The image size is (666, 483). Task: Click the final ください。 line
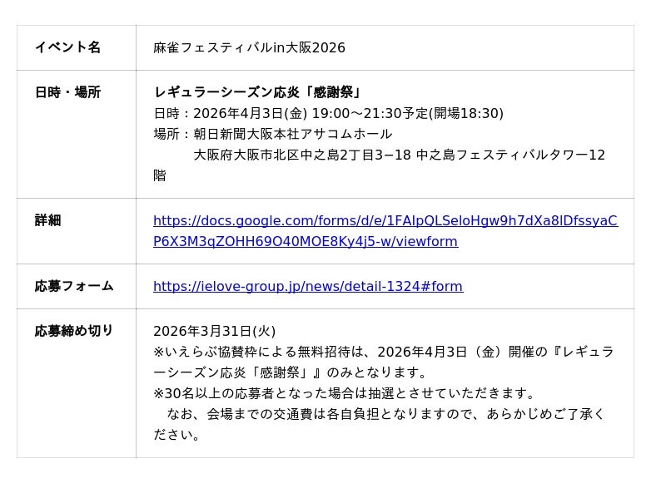coord(177,435)
